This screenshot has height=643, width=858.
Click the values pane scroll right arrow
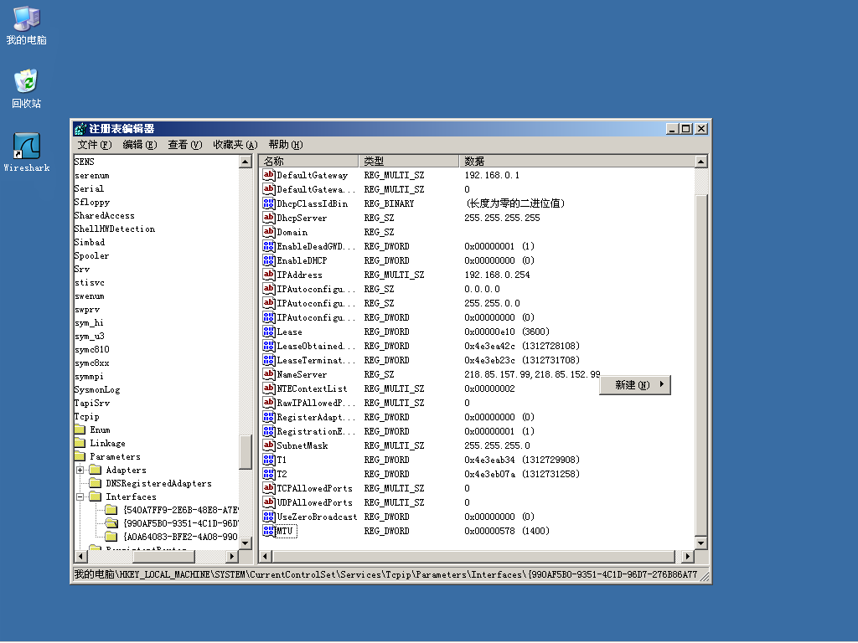(x=688, y=556)
